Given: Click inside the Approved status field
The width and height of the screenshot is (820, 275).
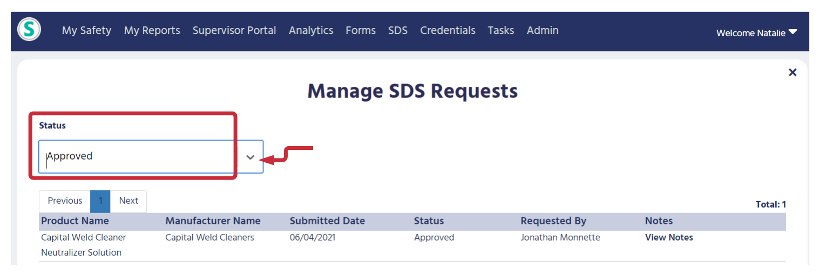Looking at the screenshot, I should click(138, 156).
